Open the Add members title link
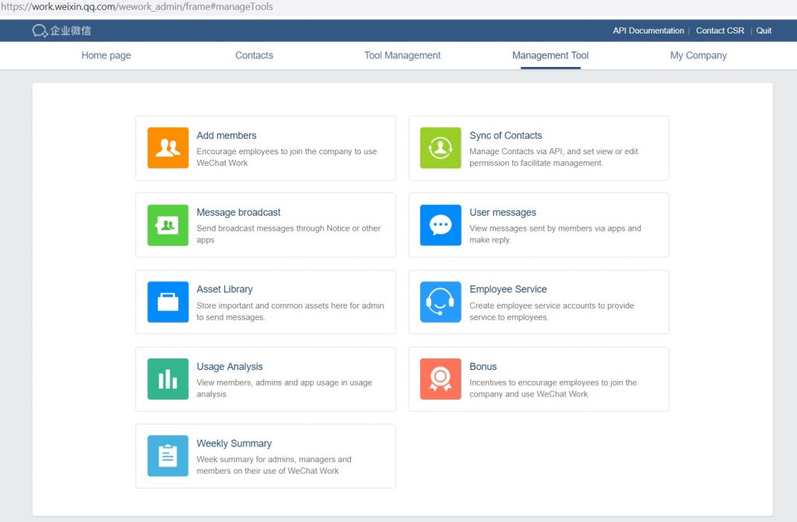 click(226, 136)
